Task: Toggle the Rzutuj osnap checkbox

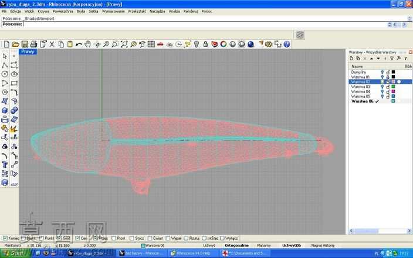Action: point(186,238)
